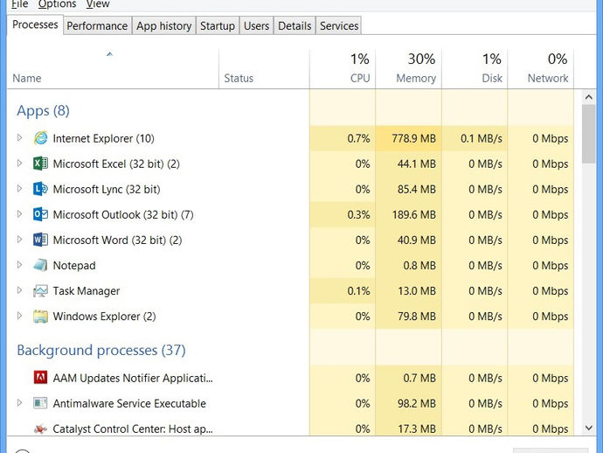The height and width of the screenshot is (453, 603).
Task: Open the File menu
Action: click(19, 3)
